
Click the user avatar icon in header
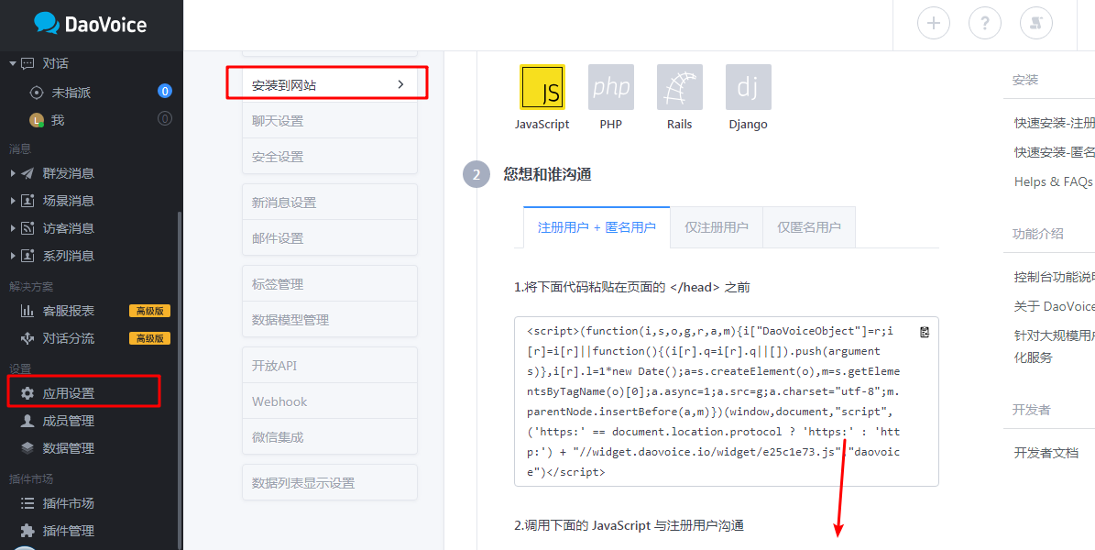point(1036,24)
